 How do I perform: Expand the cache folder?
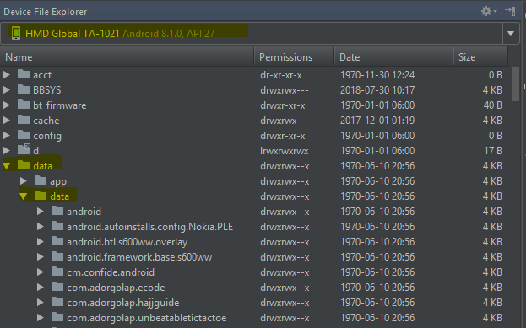click(7, 121)
